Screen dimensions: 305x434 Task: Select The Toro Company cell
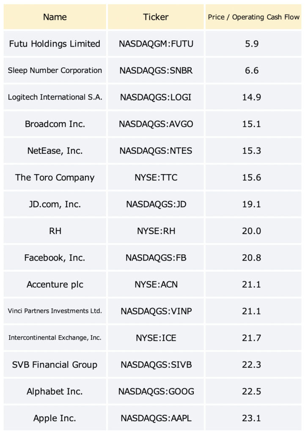[55, 178]
